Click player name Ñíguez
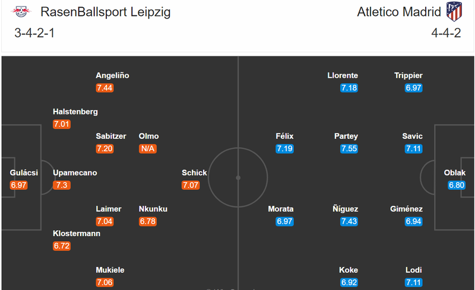475x290 pixels. [x=346, y=209]
